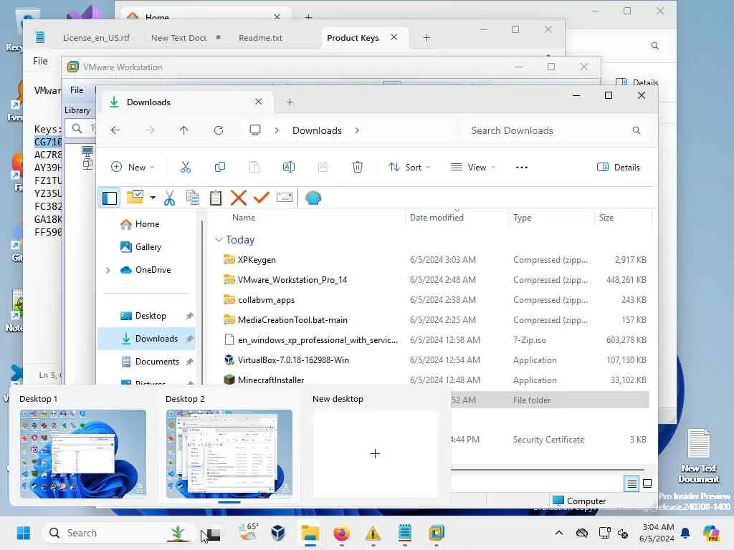Click the orange checkmark properties icon
This screenshot has width=734, height=550.
coord(261,198)
